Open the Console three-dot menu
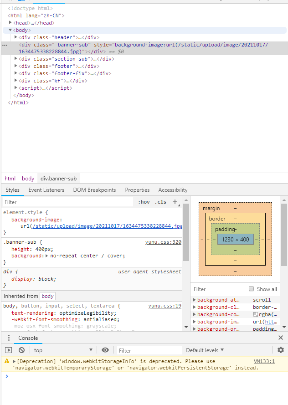Image resolution: width=288 pixels, height=405 pixels. (x=9, y=338)
